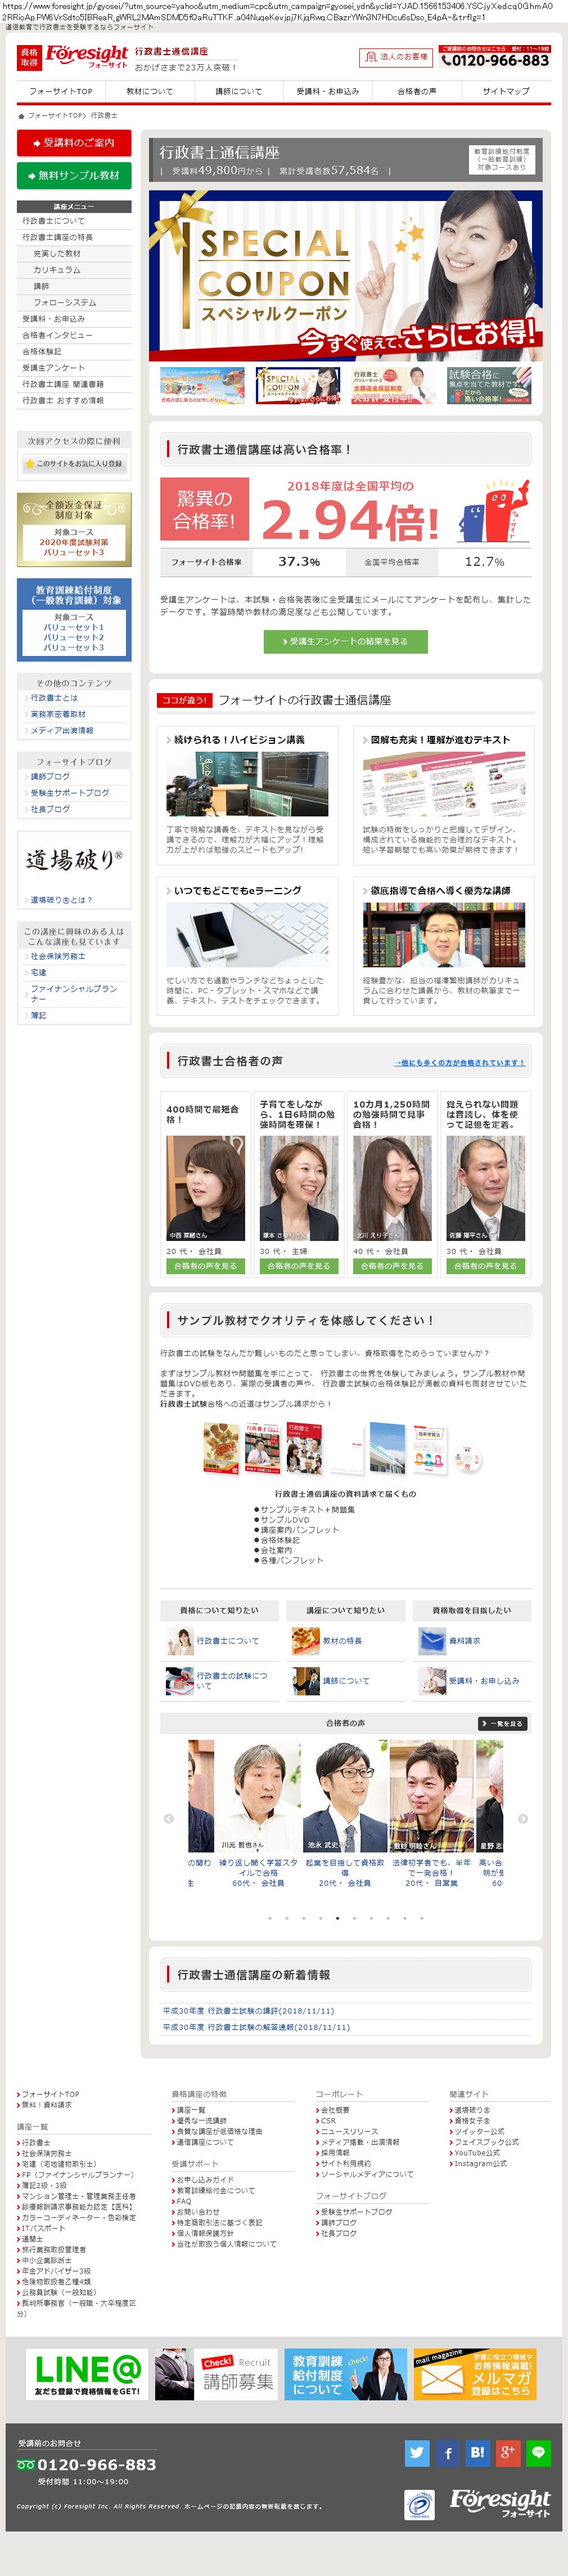Click 合格者の声を見る under 10カ月1,250時間 card
Viewport: 568px width, 2576px height.
tap(393, 1266)
